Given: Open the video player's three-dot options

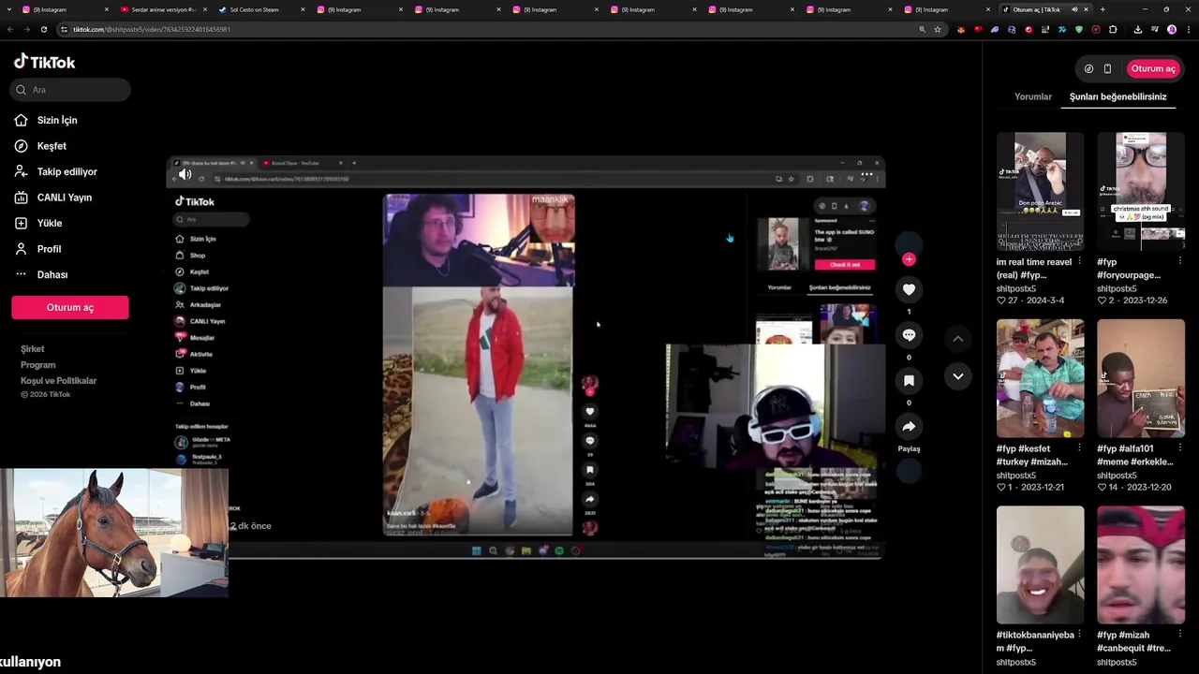Looking at the screenshot, I should [866, 174].
